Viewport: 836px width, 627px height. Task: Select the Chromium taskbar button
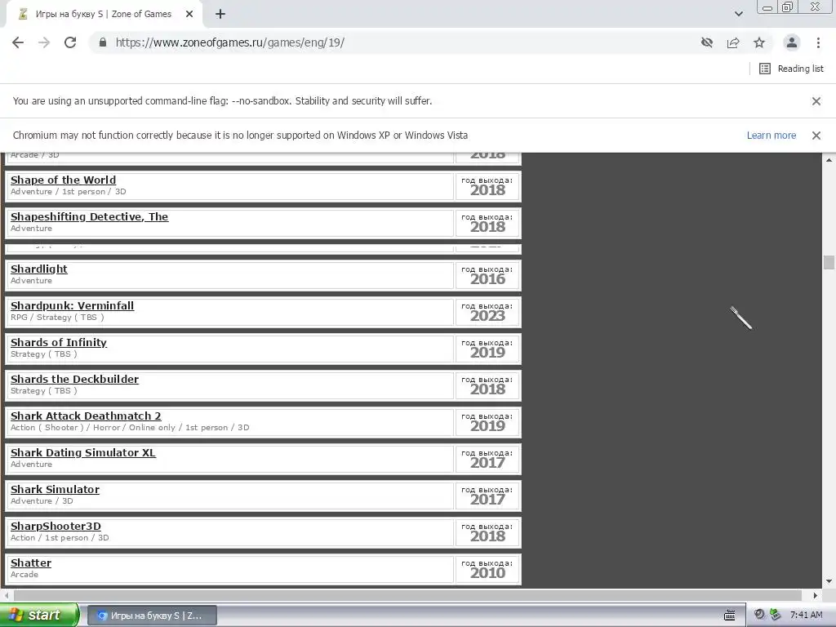coord(152,616)
